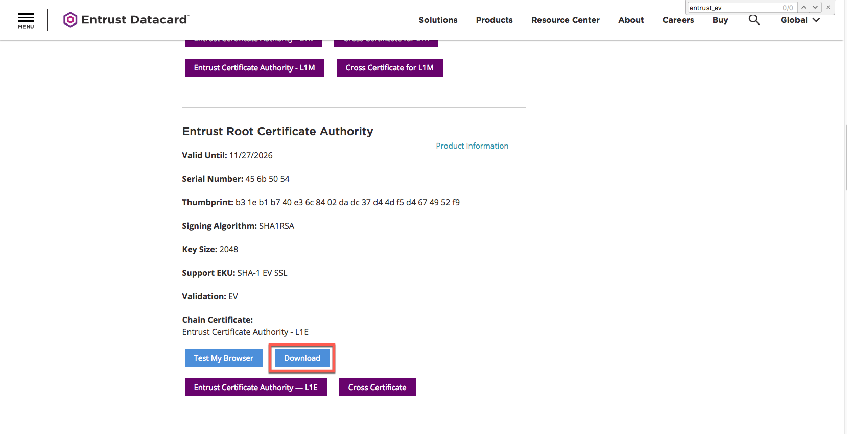847x434 pixels.
Task: Click the find field containing entrust_ev
Action: 734,8
